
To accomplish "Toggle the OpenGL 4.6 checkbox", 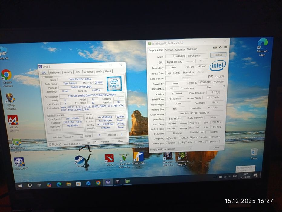I will point(207,142).
